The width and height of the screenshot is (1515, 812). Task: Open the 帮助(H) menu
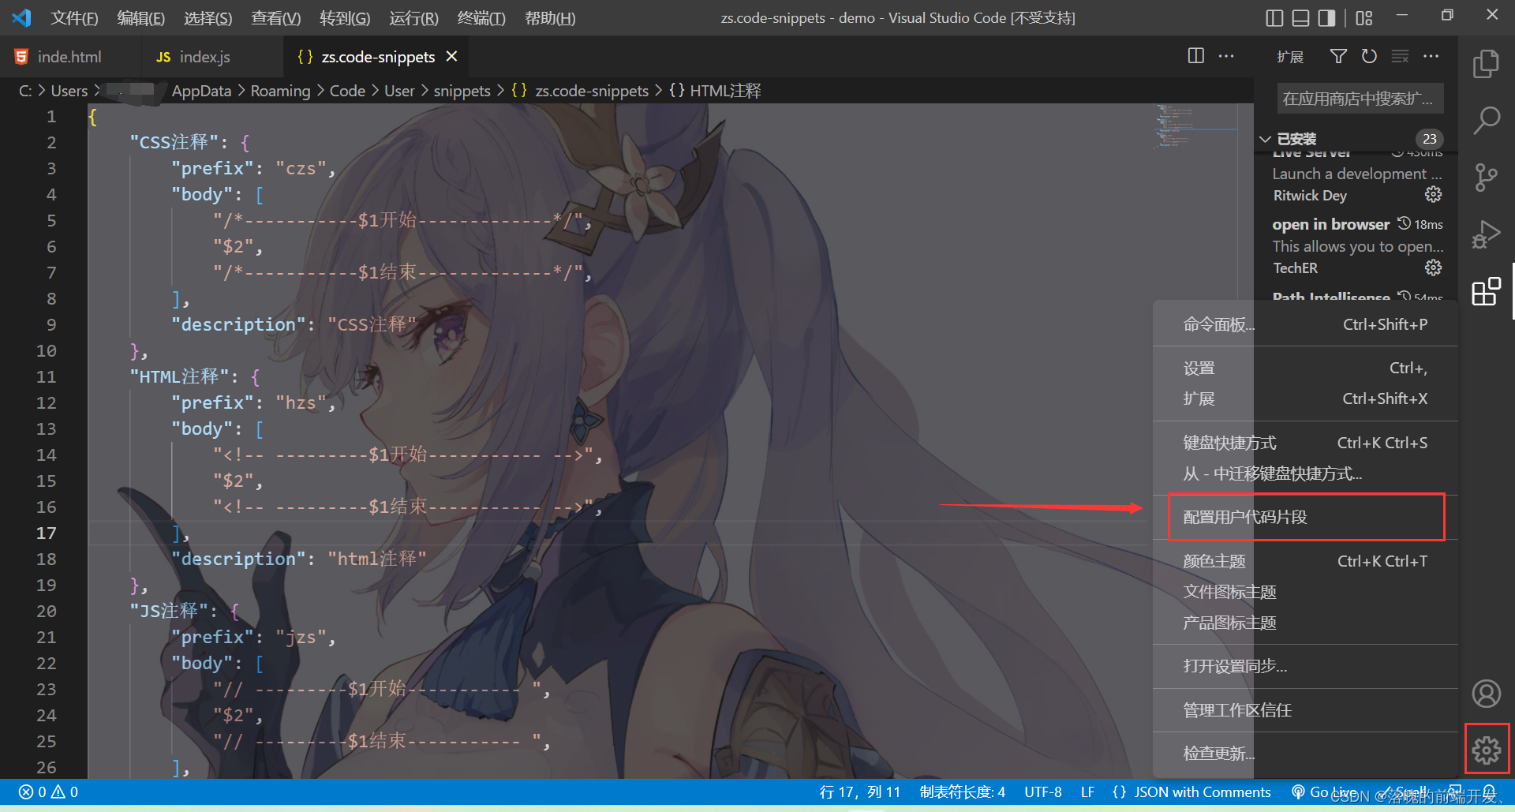coord(550,18)
